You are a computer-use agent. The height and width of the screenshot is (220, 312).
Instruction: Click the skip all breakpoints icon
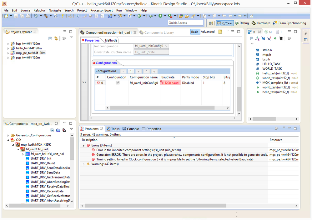pyautogui.click(x=77, y=16)
